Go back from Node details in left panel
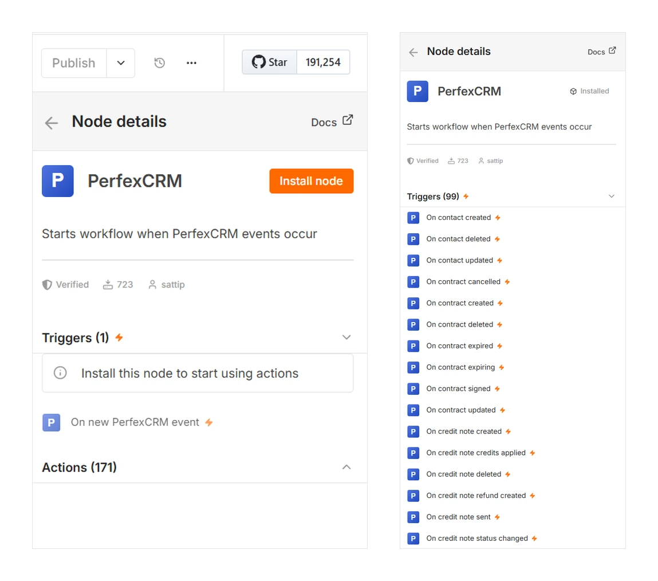The height and width of the screenshot is (581, 658). click(x=52, y=123)
